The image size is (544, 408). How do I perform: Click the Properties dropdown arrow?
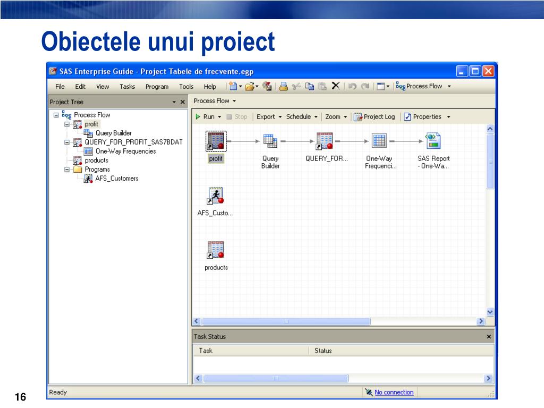(x=448, y=117)
